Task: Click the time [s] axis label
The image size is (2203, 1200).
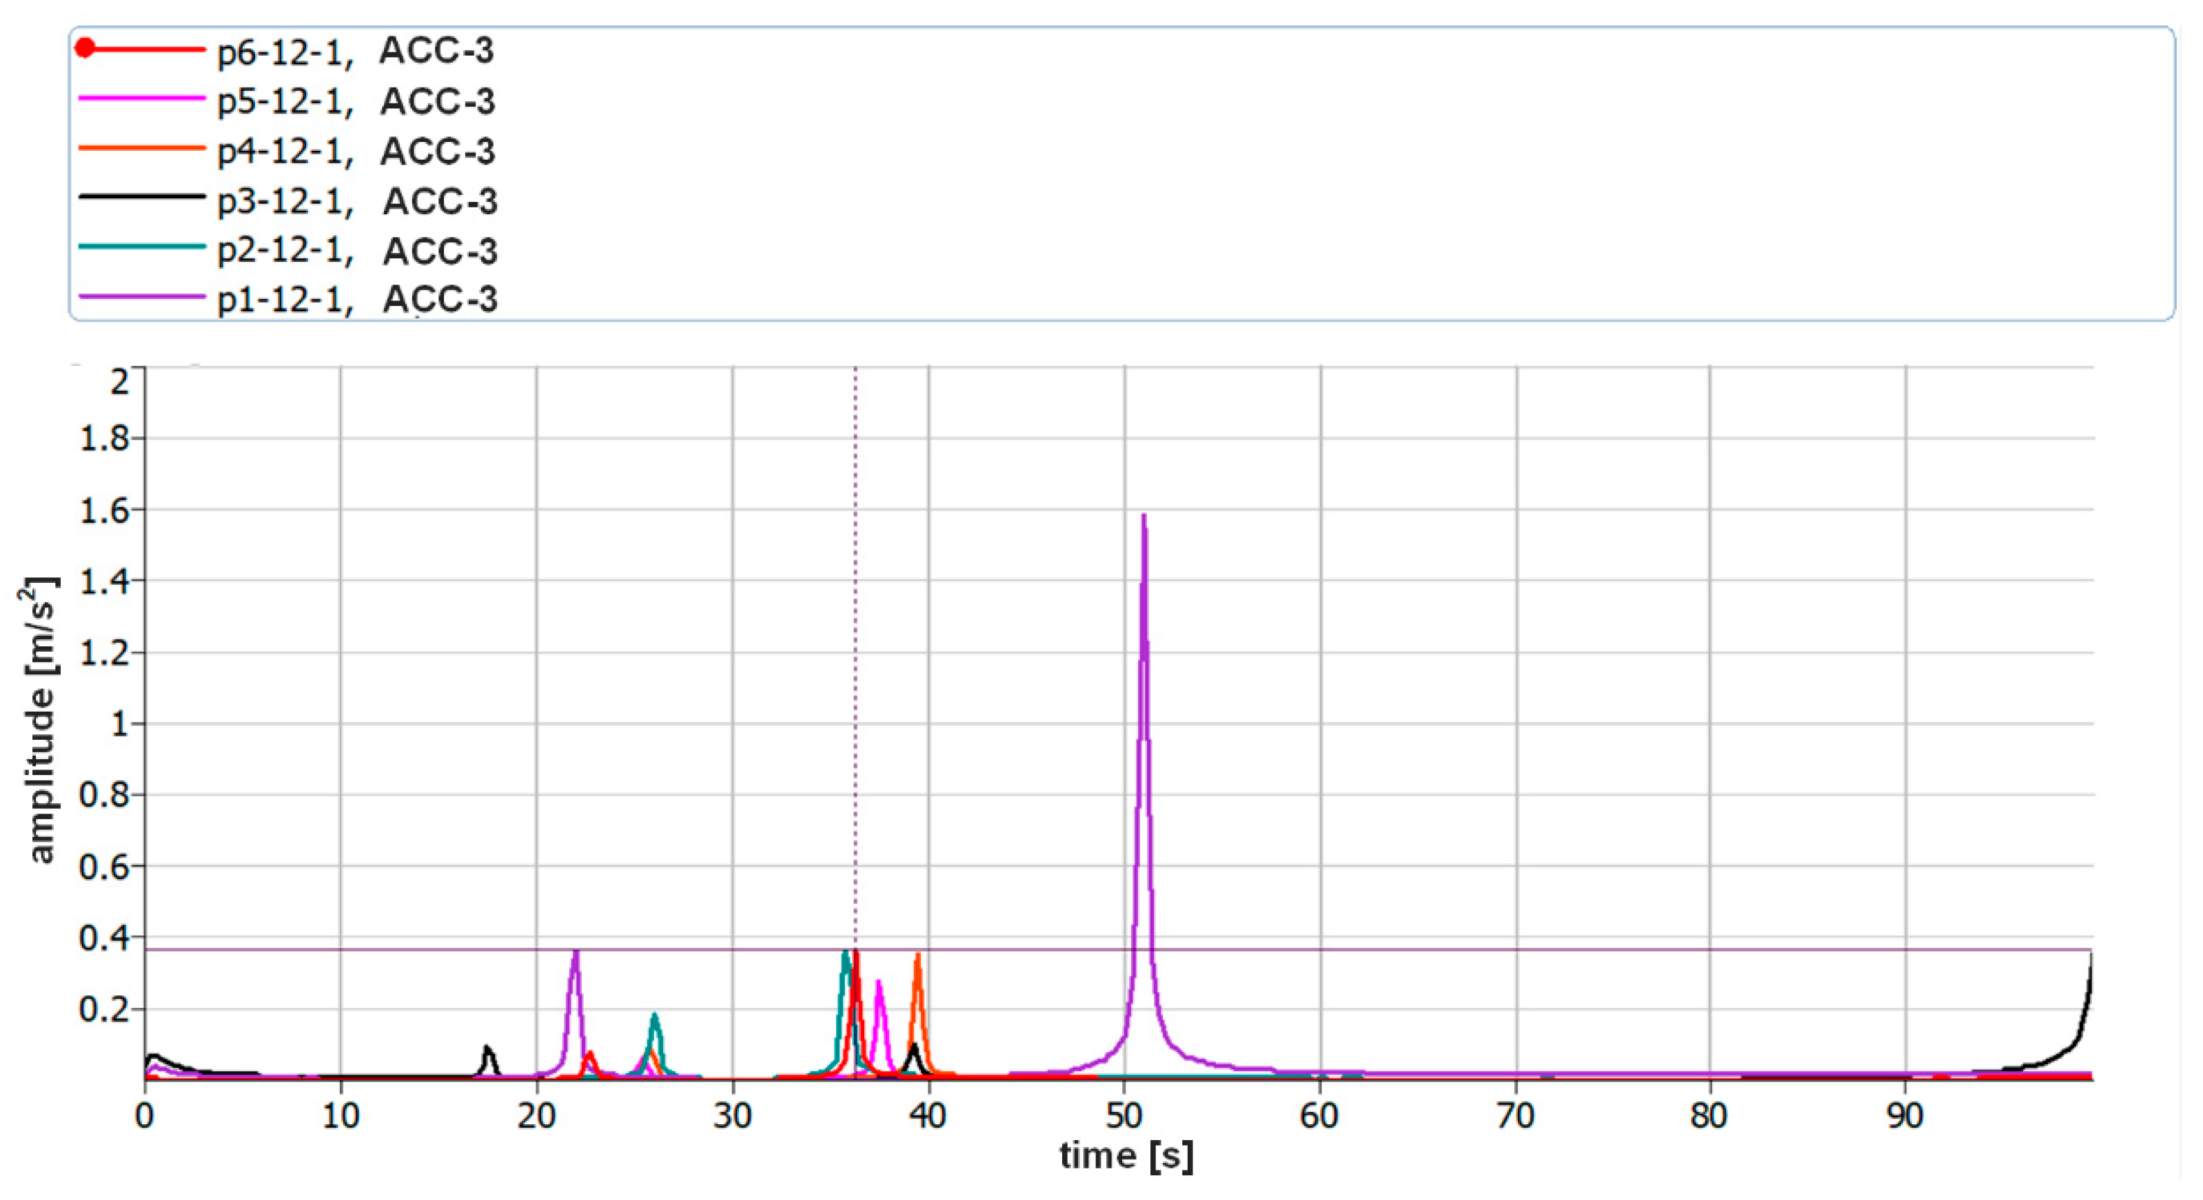Action: pos(1126,1155)
